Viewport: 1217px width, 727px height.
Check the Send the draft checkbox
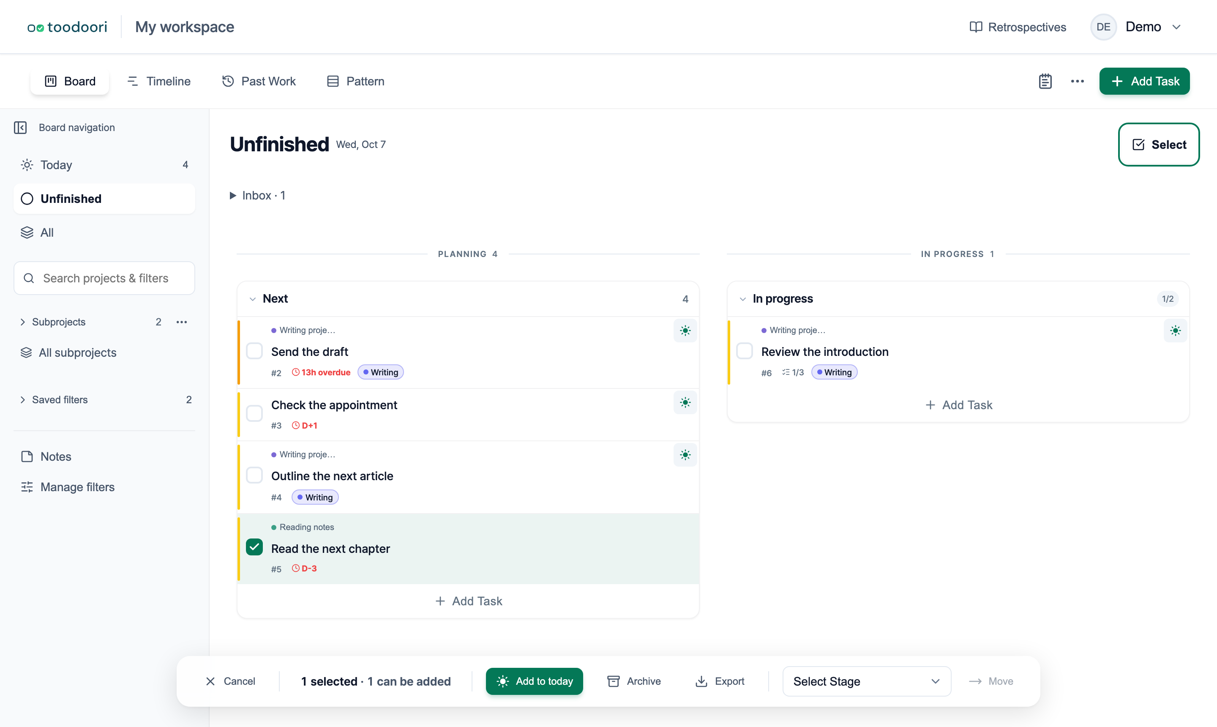[254, 351]
